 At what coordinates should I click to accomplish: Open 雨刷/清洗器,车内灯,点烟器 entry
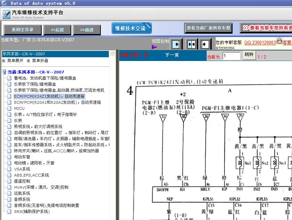click(61, 139)
